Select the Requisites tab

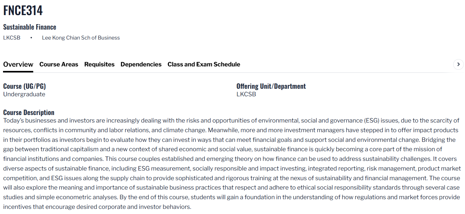(99, 64)
